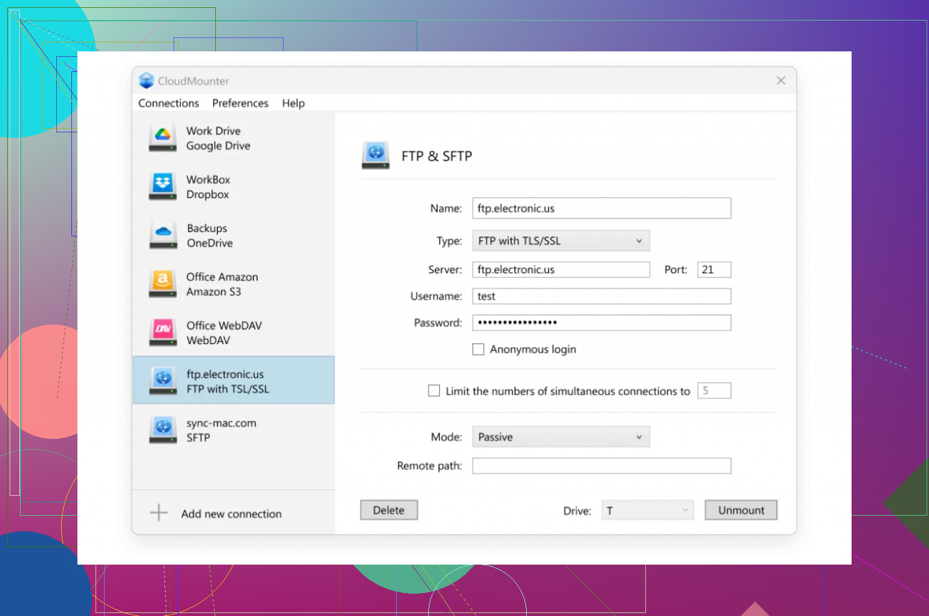Expand the Drive letter dropdown

click(x=647, y=510)
